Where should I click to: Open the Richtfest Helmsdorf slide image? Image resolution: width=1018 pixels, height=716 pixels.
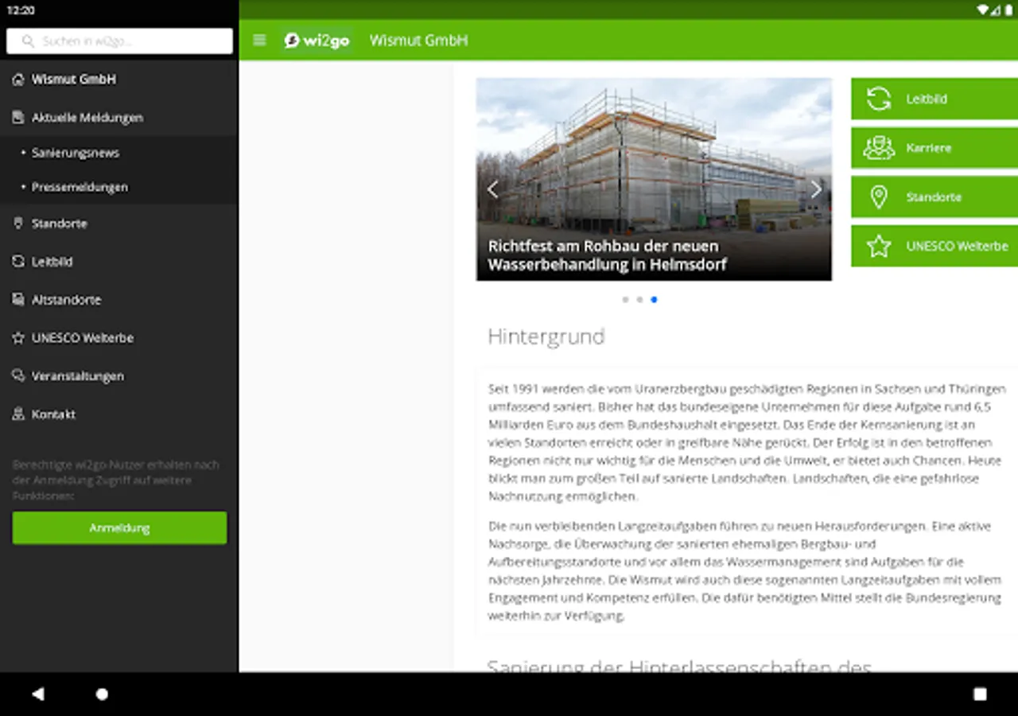click(x=654, y=179)
